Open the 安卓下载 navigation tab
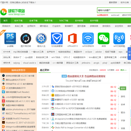Image resolution: width=131 pixels, height=131 pixels. coord(33,21)
